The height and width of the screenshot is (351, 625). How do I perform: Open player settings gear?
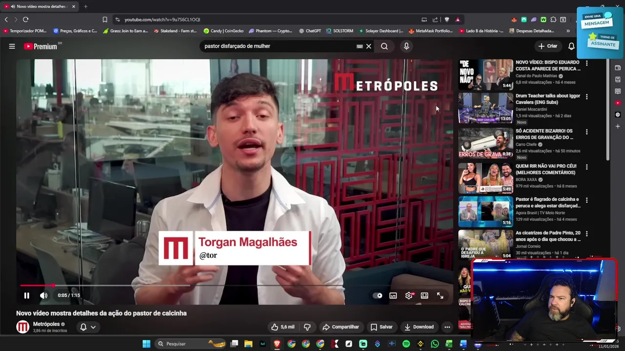tap(409, 295)
